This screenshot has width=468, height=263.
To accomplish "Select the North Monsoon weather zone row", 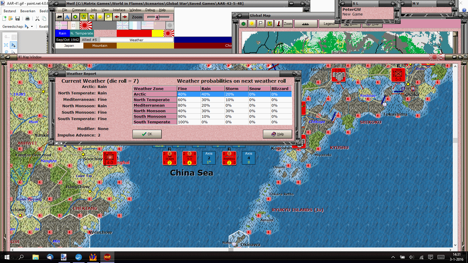I will [212, 111].
